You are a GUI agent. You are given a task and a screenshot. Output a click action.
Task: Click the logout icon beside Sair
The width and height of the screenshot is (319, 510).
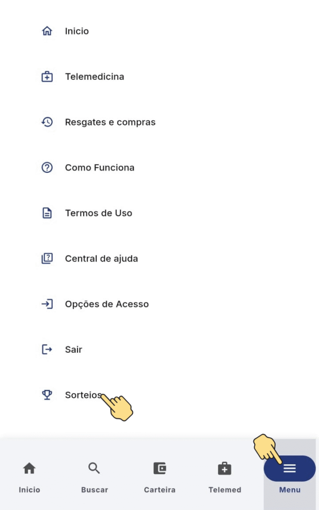point(47,350)
